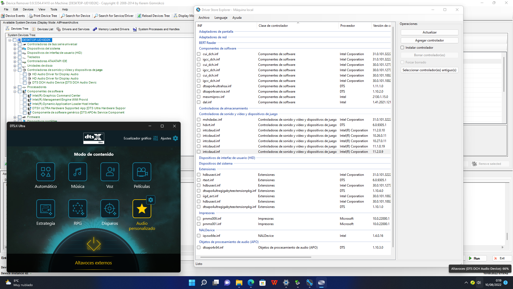Expand Unidades de disco tree node
Viewport: 513px width, 289px height.
[15, 66]
